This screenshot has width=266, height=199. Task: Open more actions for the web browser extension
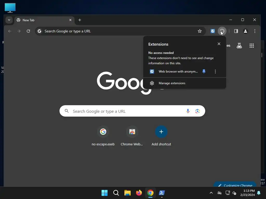point(215,72)
